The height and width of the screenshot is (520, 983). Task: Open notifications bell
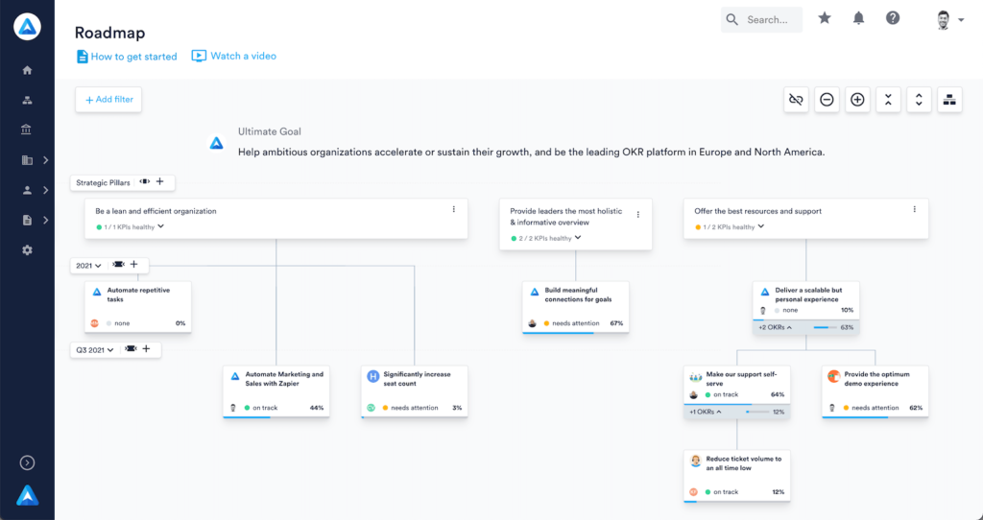[x=859, y=18]
